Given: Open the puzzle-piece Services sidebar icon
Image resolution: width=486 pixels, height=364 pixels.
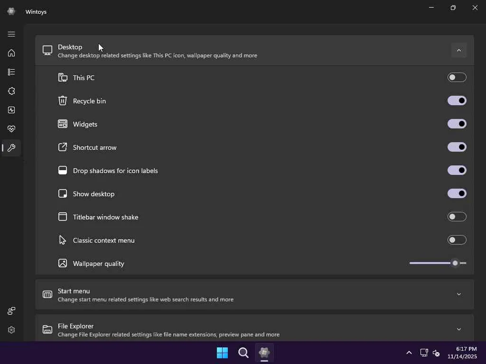Looking at the screenshot, I should [11, 91].
